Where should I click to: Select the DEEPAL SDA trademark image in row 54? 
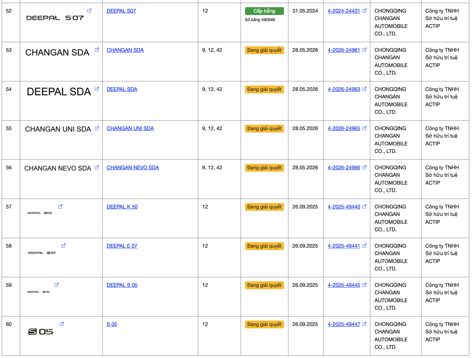(x=59, y=92)
